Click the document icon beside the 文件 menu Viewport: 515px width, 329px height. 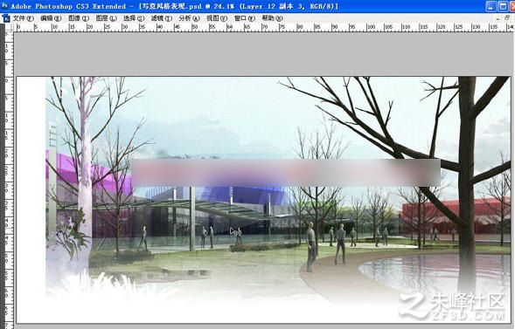[6, 18]
